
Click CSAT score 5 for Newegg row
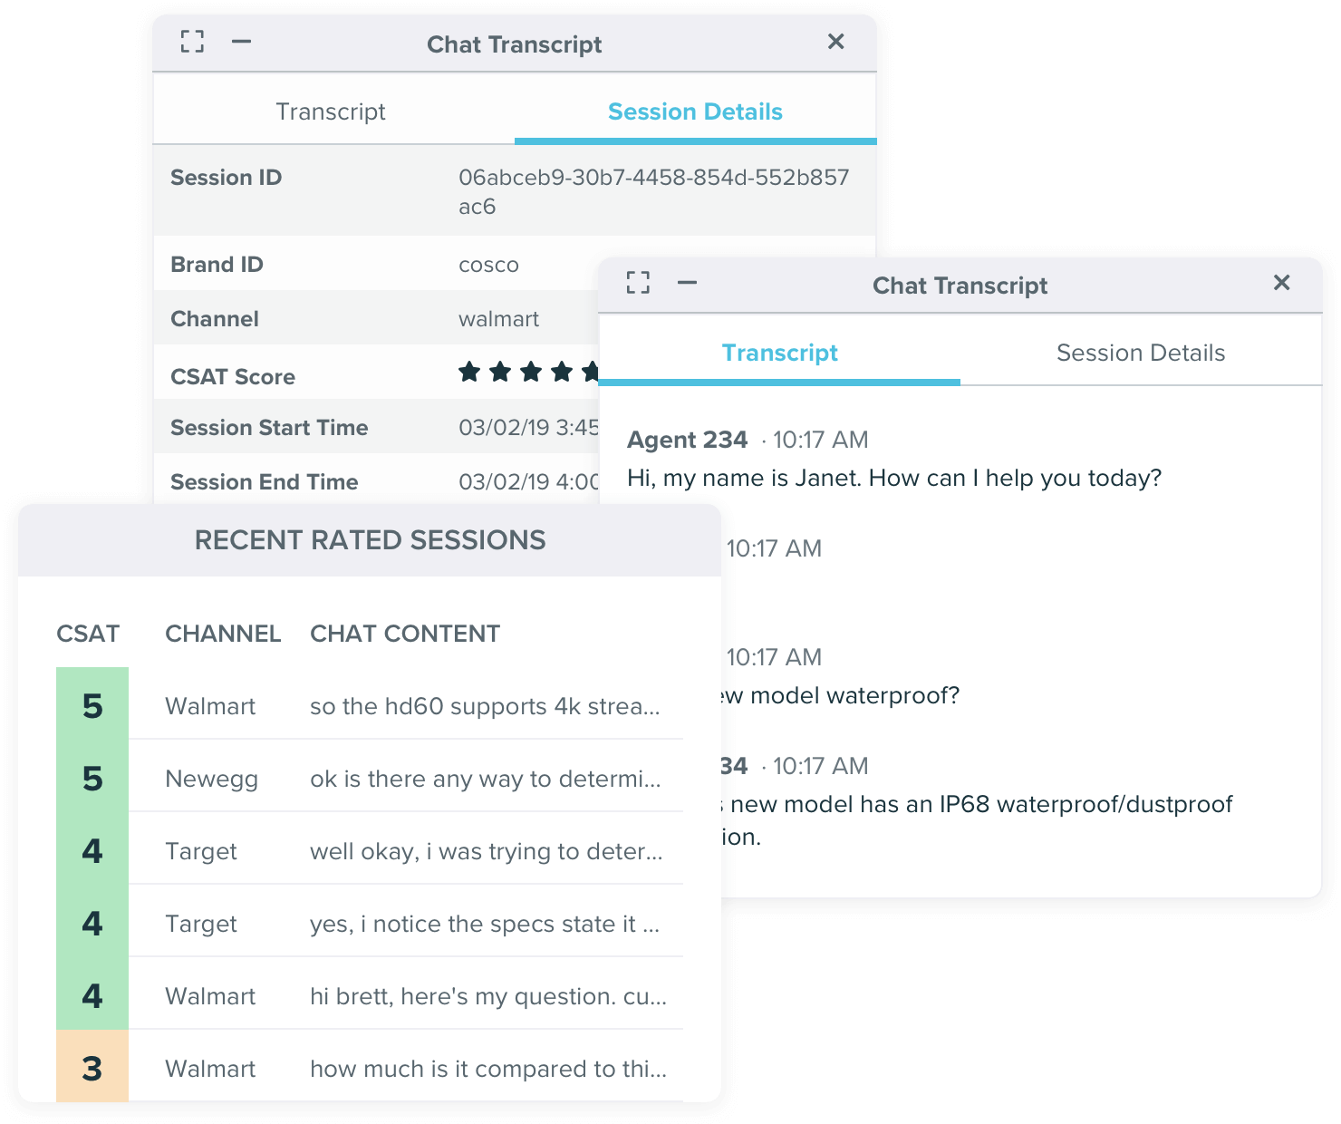pos(92,776)
